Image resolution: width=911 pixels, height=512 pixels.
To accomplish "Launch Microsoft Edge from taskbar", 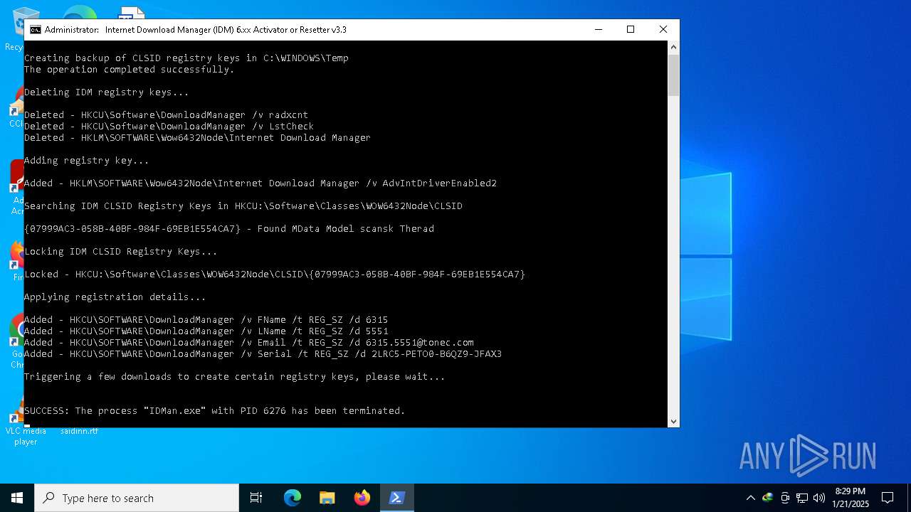I will [293, 498].
